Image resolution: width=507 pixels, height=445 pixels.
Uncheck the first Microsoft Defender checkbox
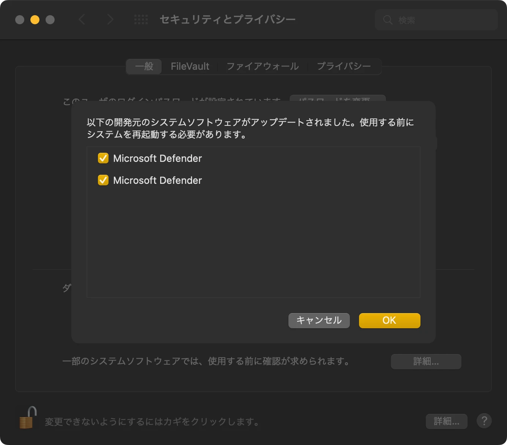pos(103,158)
